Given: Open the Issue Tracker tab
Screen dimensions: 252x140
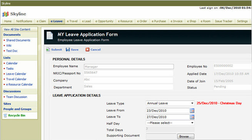Looking at the screenshot, I should [x=224, y=21].
